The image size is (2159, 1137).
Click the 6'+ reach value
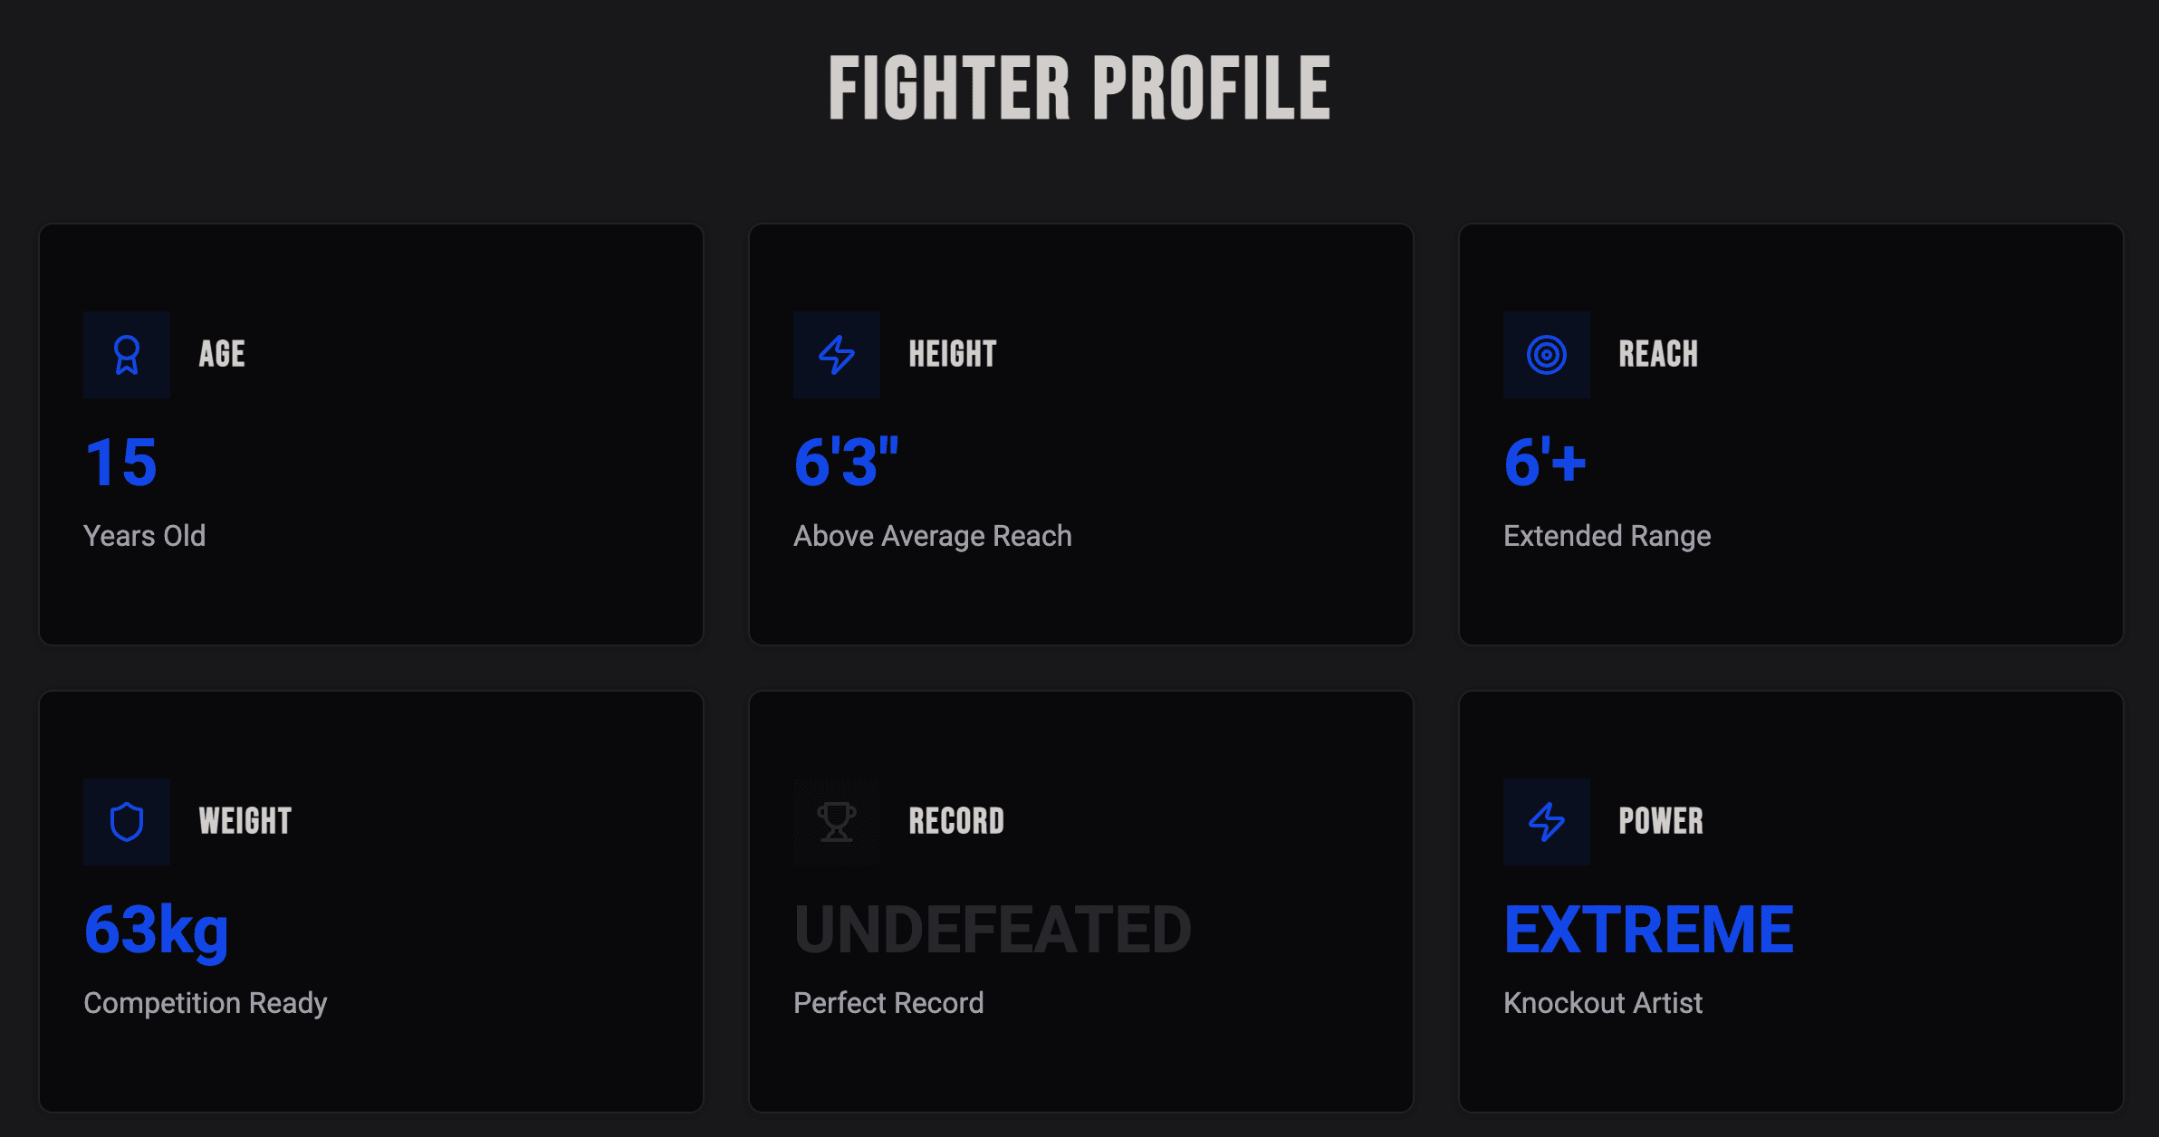(x=1545, y=463)
